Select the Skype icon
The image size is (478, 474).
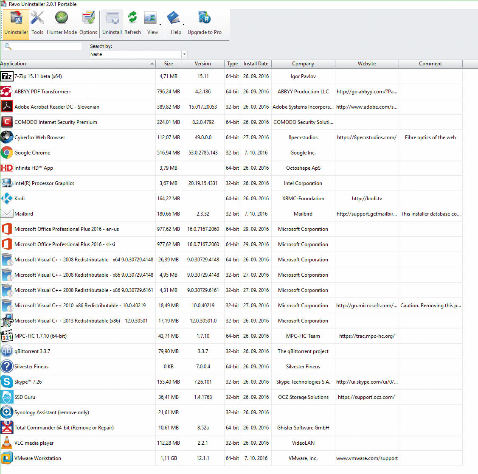click(7, 381)
